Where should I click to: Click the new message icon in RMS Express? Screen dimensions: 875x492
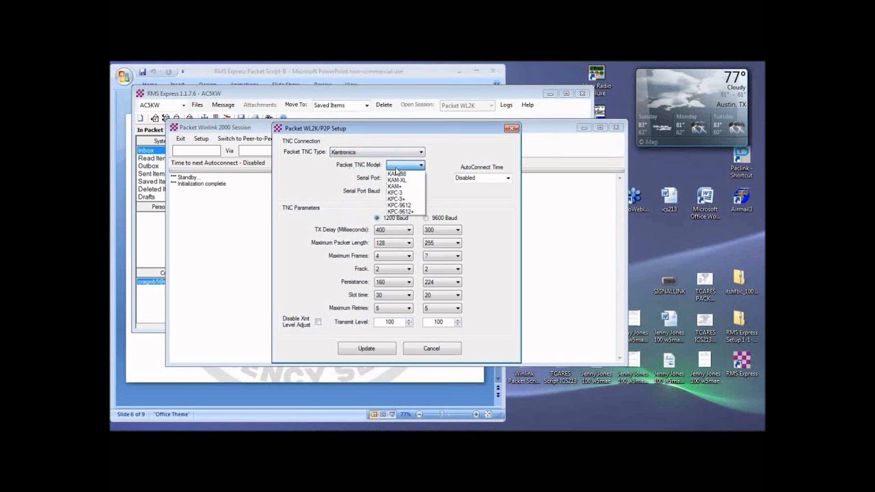pyautogui.click(x=141, y=118)
